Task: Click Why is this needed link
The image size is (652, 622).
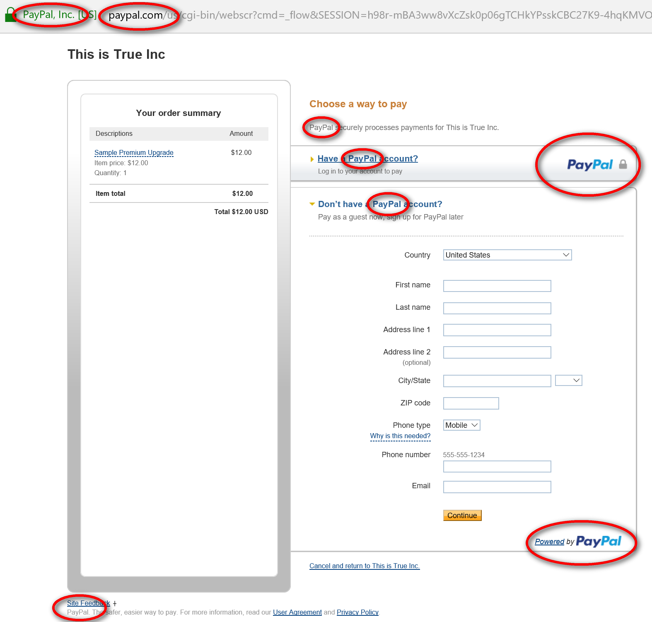Action: pyautogui.click(x=400, y=436)
